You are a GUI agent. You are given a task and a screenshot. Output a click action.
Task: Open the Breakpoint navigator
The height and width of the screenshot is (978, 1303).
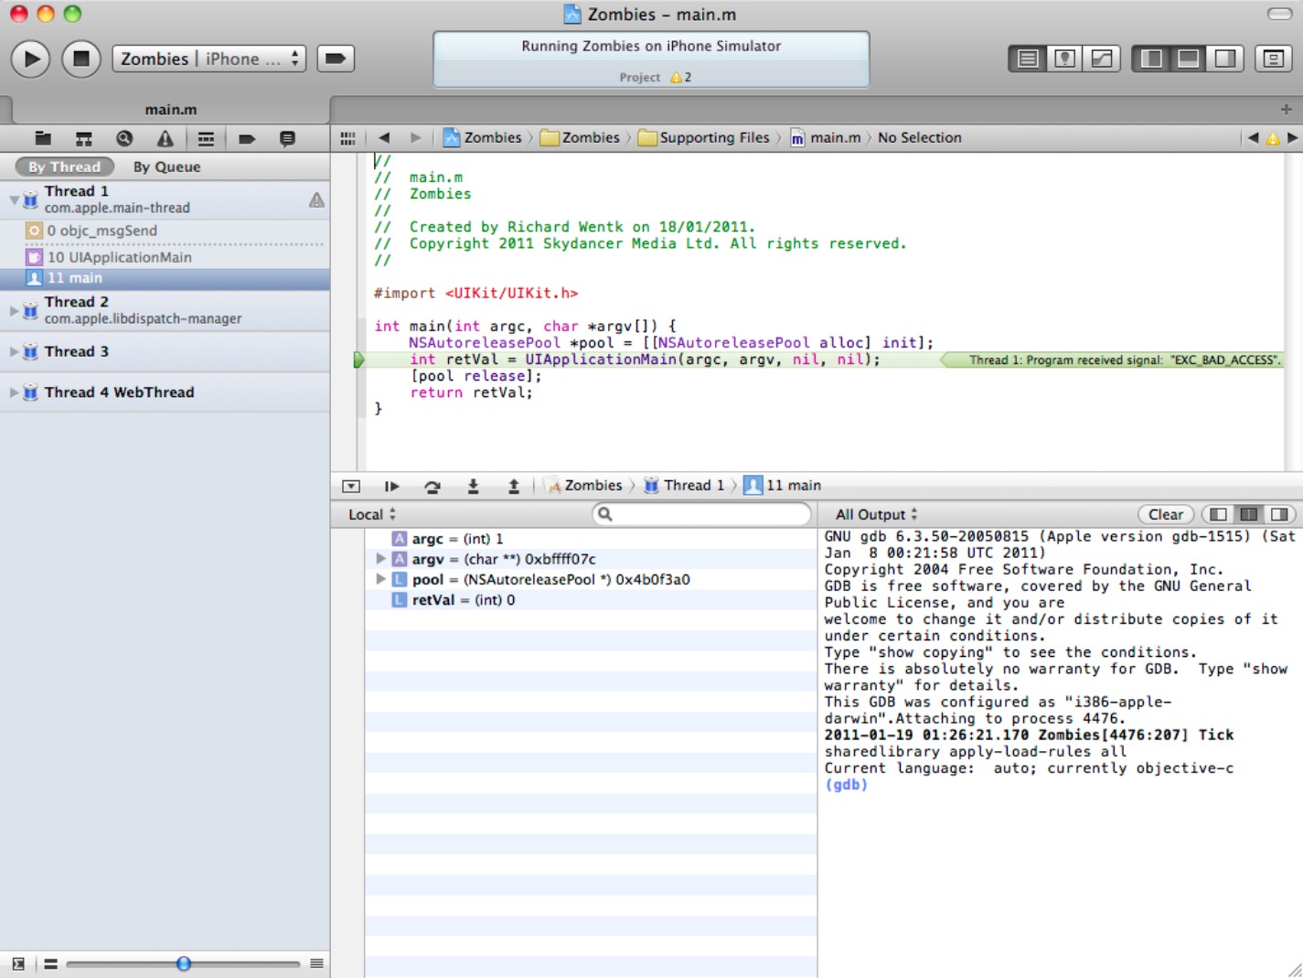[x=247, y=138]
